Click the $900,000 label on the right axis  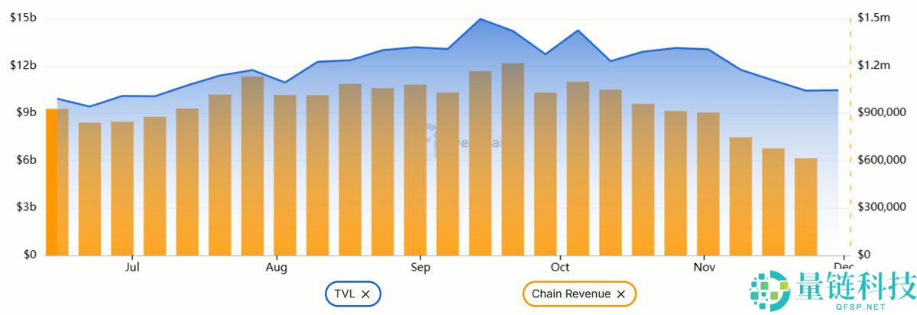click(882, 113)
